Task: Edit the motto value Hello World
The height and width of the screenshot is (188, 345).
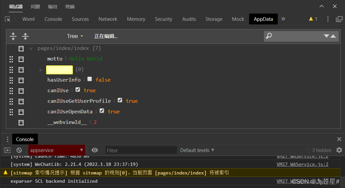Action: 86,59
